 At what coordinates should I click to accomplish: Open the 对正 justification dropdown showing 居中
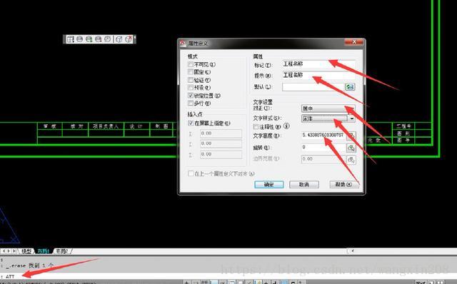click(x=328, y=108)
